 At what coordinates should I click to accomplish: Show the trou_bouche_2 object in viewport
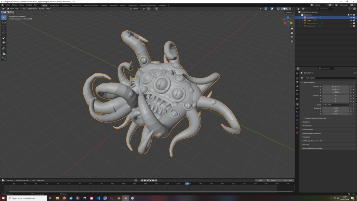point(351,23)
